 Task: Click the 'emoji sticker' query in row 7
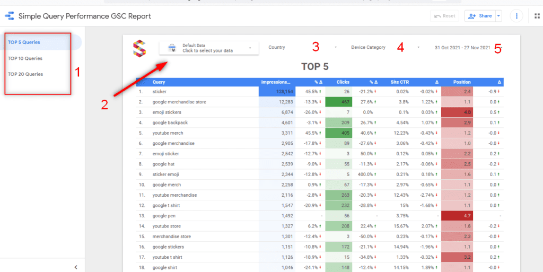(165, 154)
